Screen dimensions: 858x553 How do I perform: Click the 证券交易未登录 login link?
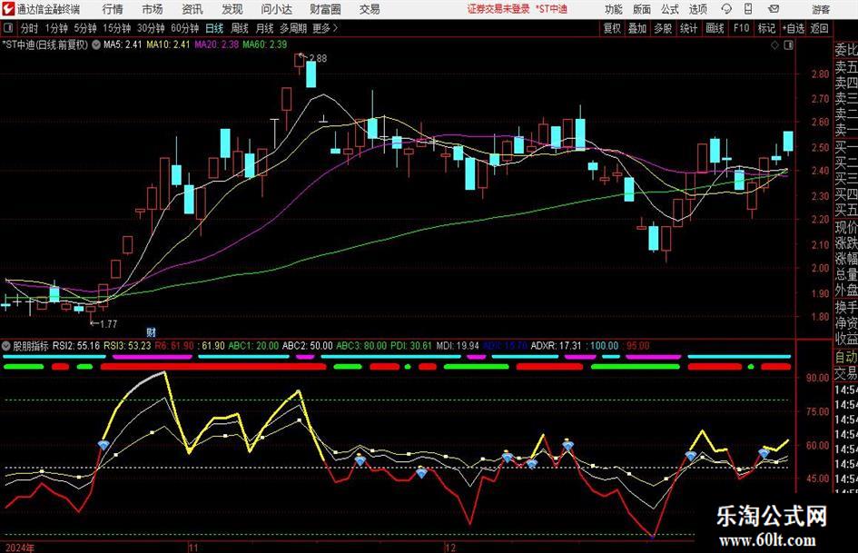(498, 9)
